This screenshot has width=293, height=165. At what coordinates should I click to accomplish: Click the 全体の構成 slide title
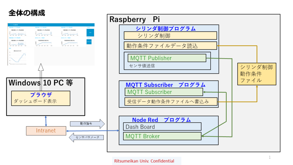pos(27,13)
